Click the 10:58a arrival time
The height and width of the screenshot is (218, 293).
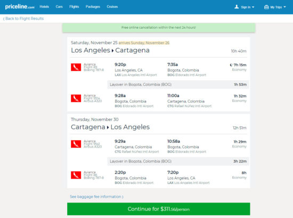[x=174, y=141]
